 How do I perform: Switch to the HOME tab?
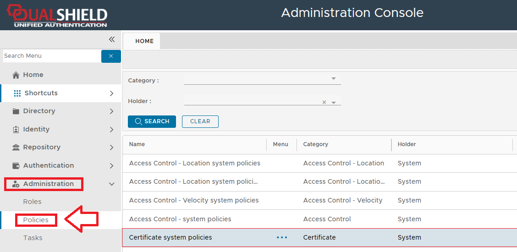click(144, 41)
